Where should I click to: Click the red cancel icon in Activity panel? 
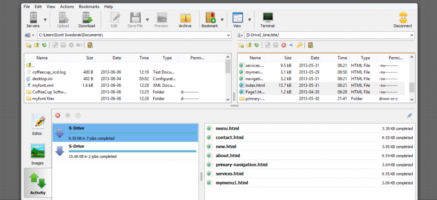(x=58, y=115)
